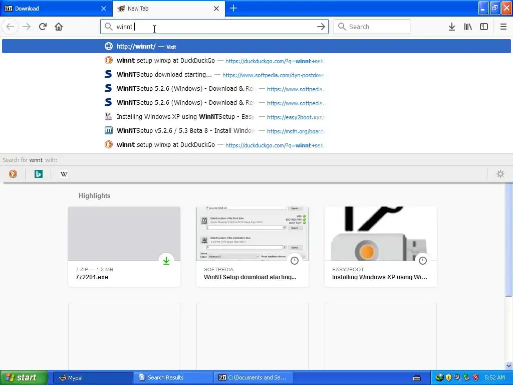The height and width of the screenshot is (385, 513).
Task: Open Installing Windows XP using WinNTSetup suggestion
Action: (256, 116)
